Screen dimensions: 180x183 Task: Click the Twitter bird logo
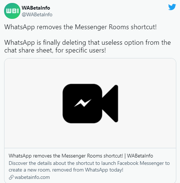(x=172, y=7)
